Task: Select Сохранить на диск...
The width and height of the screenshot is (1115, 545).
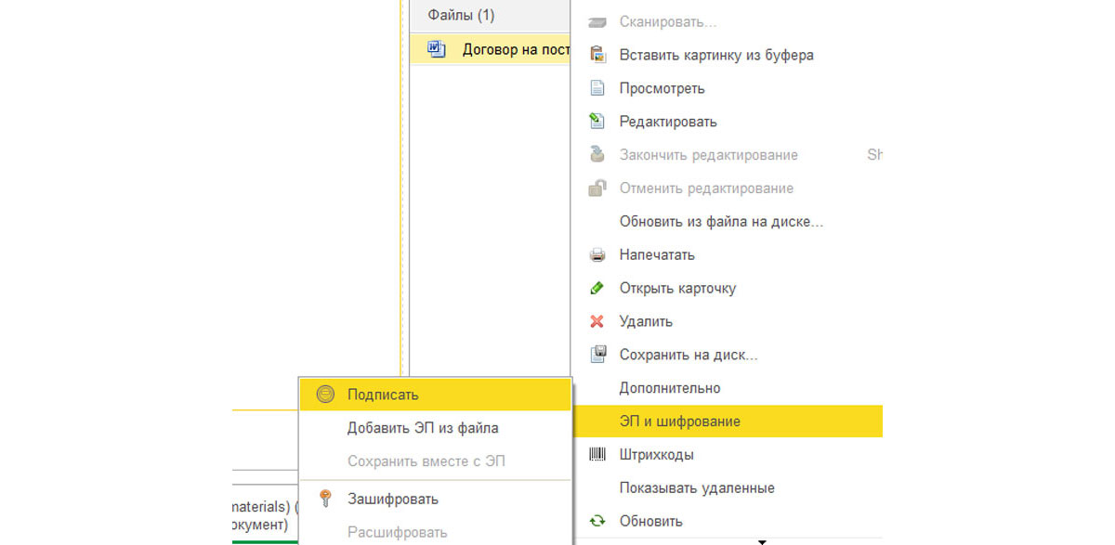Action: pyautogui.click(x=727, y=355)
